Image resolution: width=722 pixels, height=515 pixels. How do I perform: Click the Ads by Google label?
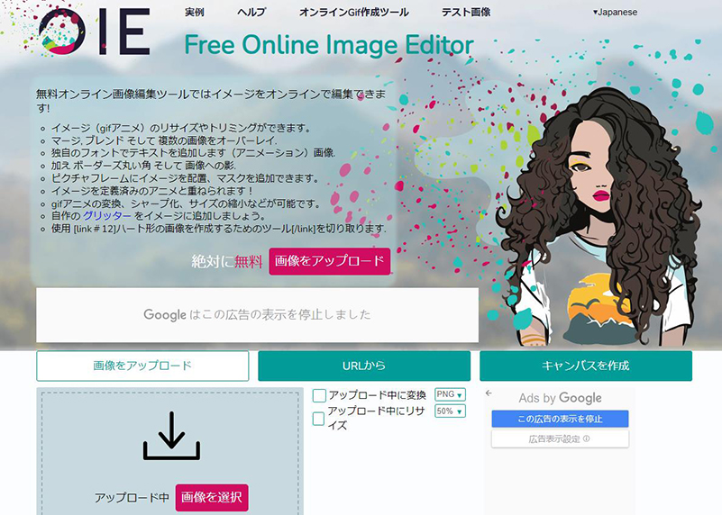coord(560,398)
